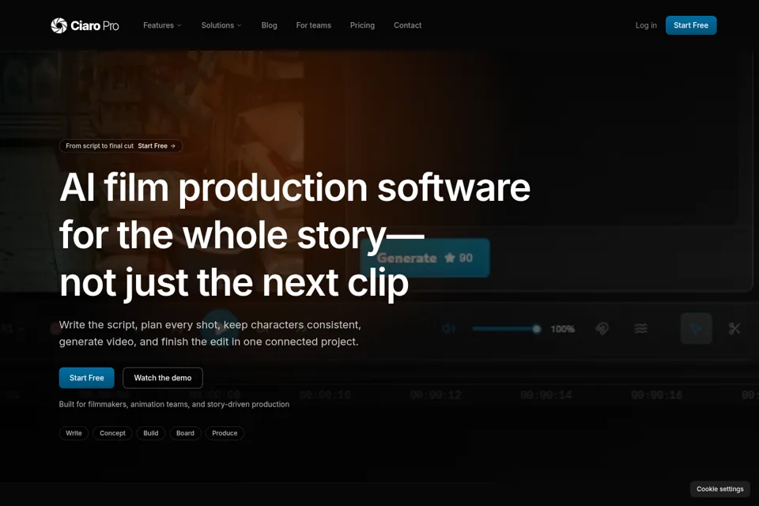Click the wavy lines icon
The image size is (759, 506).
640,329
